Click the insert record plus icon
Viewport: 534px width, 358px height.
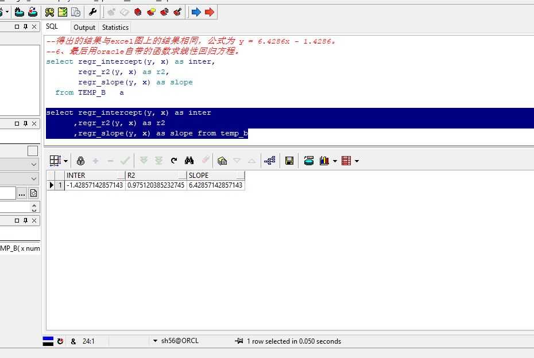click(x=96, y=161)
